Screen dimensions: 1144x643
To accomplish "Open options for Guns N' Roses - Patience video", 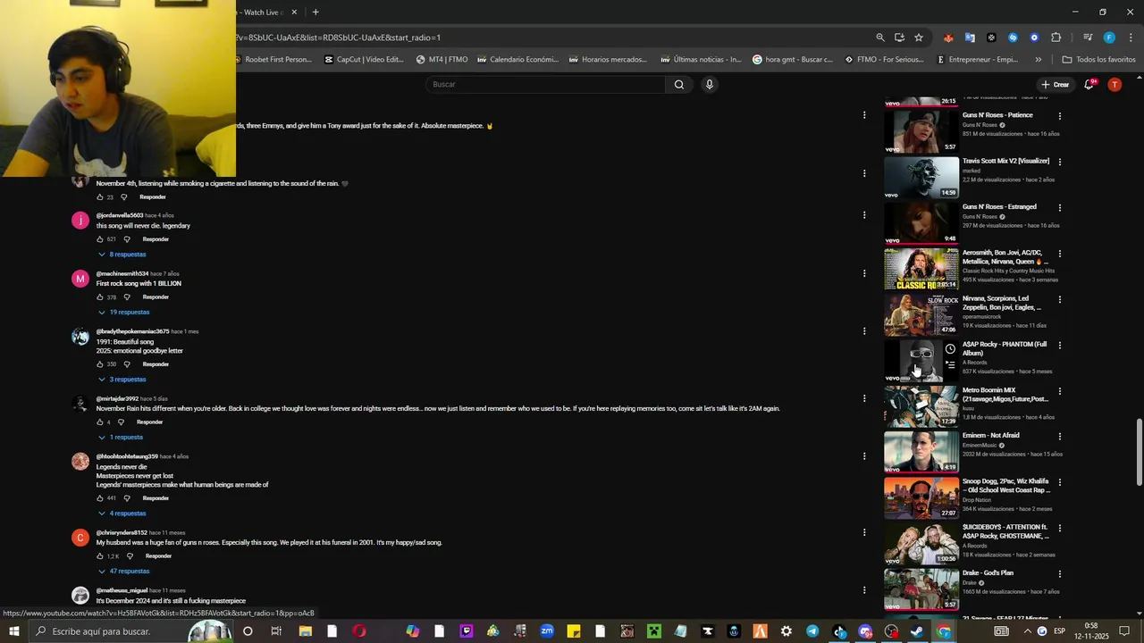I will [1060, 116].
